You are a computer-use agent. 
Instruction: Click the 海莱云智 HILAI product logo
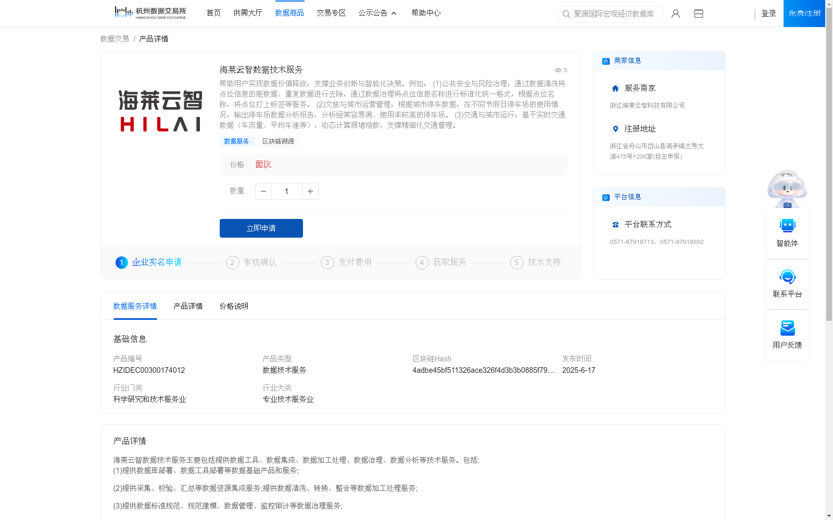pos(160,111)
